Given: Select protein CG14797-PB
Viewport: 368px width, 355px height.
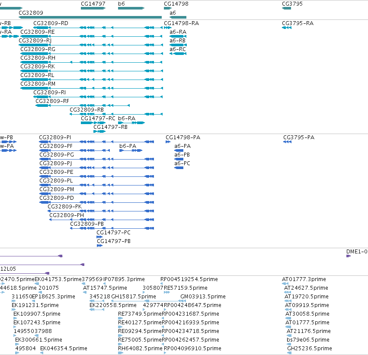Looking at the screenshot, I should (x=100, y=246).
